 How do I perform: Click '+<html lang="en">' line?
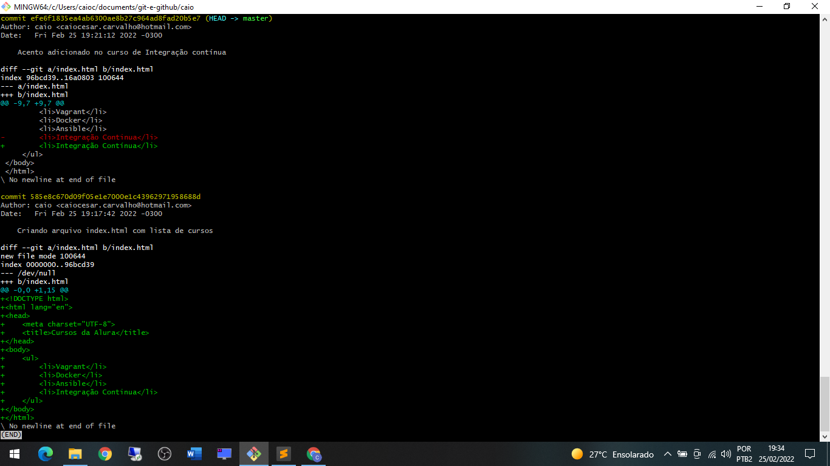point(36,307)
